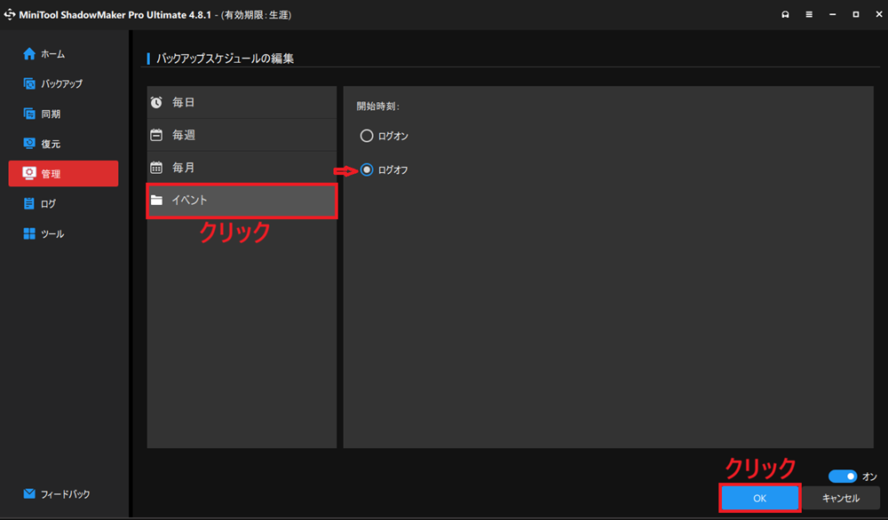
Task: Click the calendar icon beside 毎週
Action: click(x=156, y=135)
